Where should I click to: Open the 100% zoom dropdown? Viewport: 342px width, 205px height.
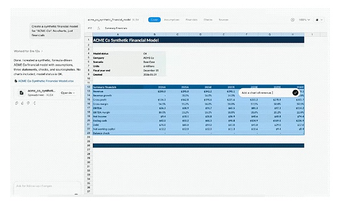[x=304, y=20]
